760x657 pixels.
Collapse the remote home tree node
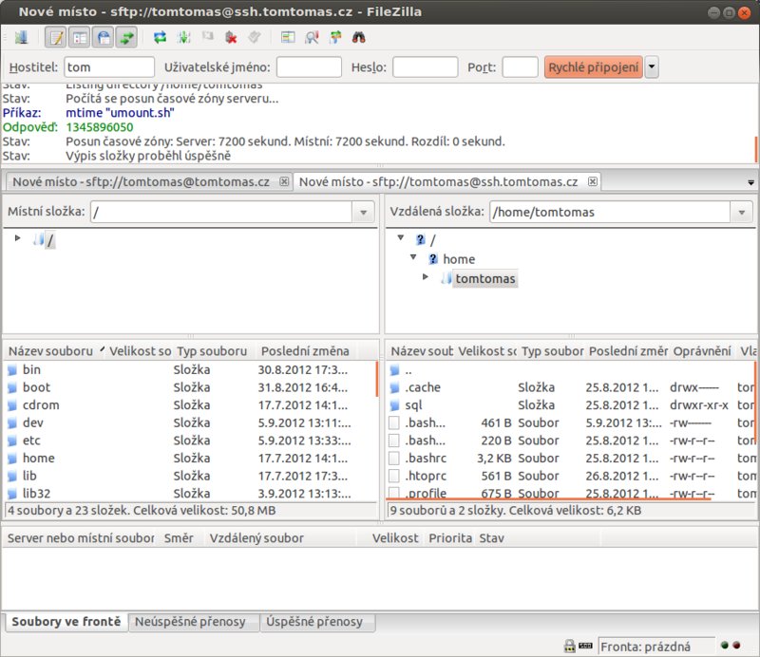(413, 257)
